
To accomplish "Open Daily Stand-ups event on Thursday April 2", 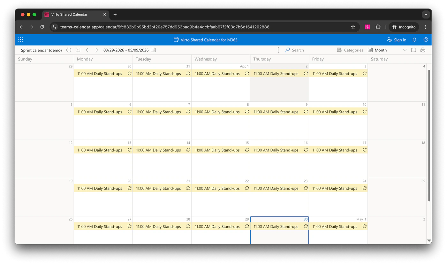I will (279, 73).
